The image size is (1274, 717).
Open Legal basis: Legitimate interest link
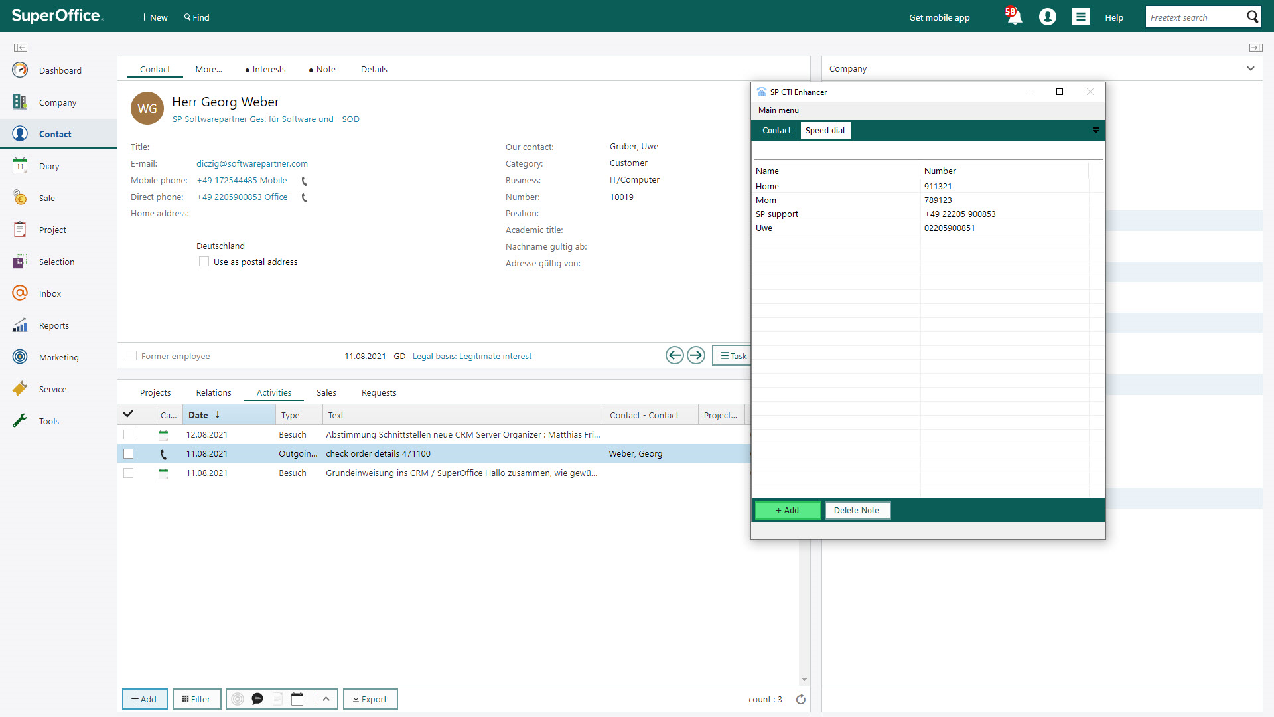[x=472, y=357]
